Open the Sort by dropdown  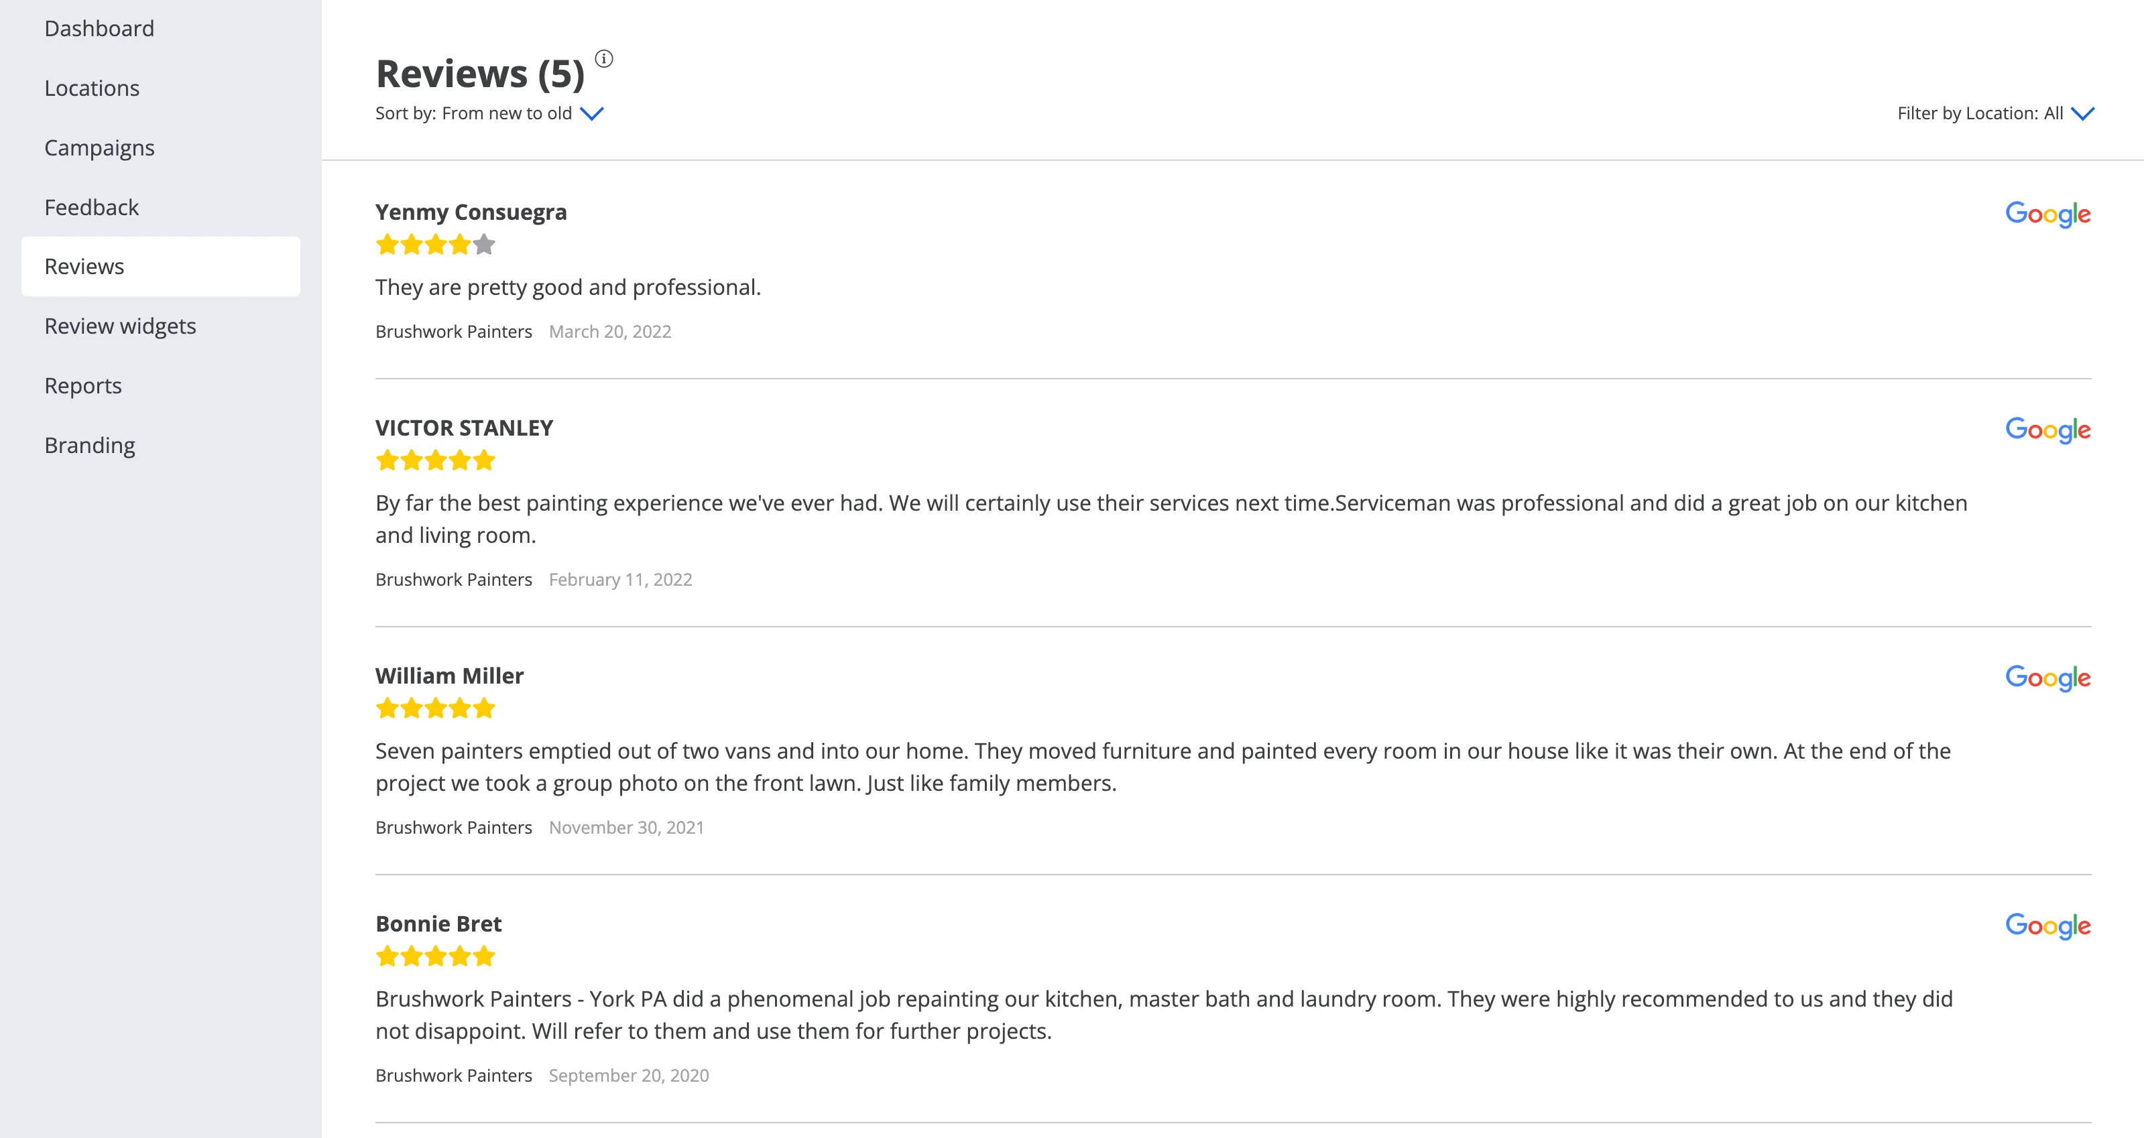pyautogui.click(x=489, y=113)
